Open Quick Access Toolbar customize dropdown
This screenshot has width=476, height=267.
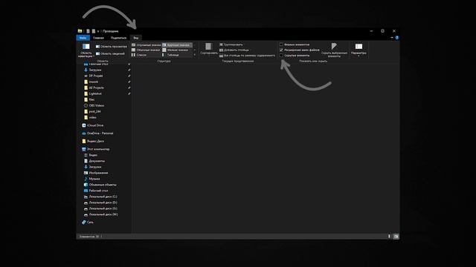98,31
